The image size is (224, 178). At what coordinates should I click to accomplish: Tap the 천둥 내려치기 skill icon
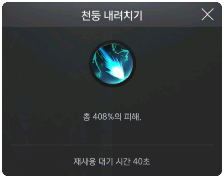[x=113, y=63]
